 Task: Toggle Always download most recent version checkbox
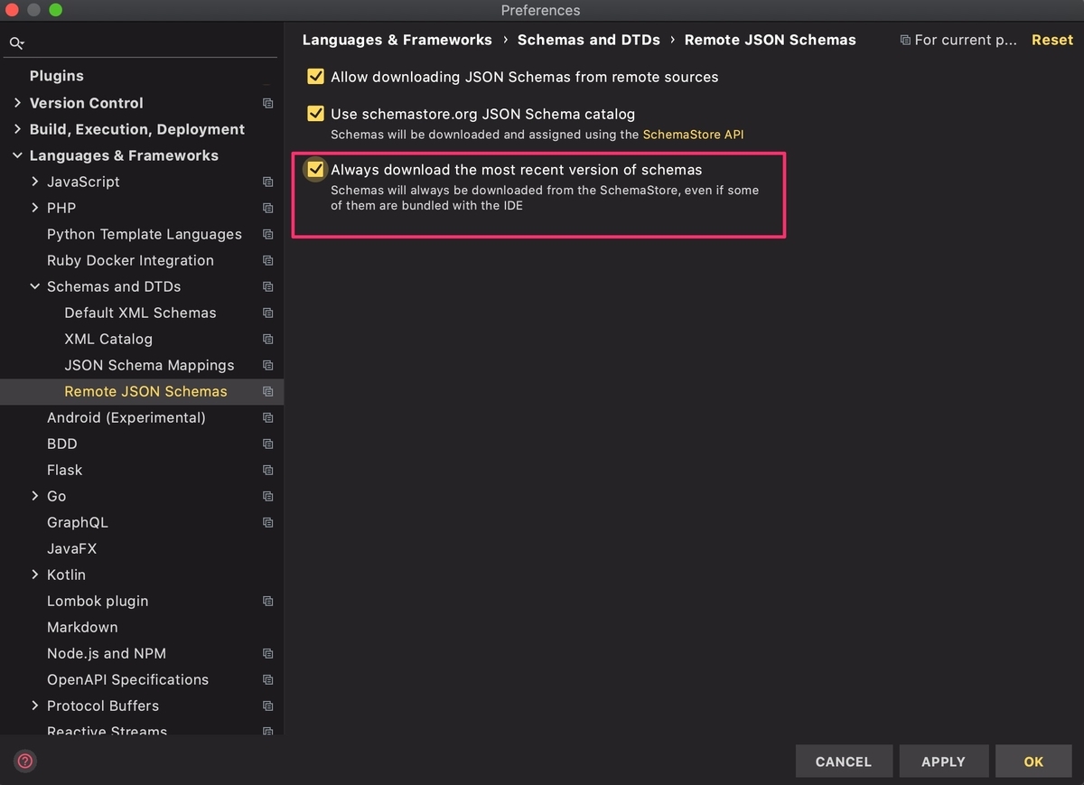click(x=315, y=169)
